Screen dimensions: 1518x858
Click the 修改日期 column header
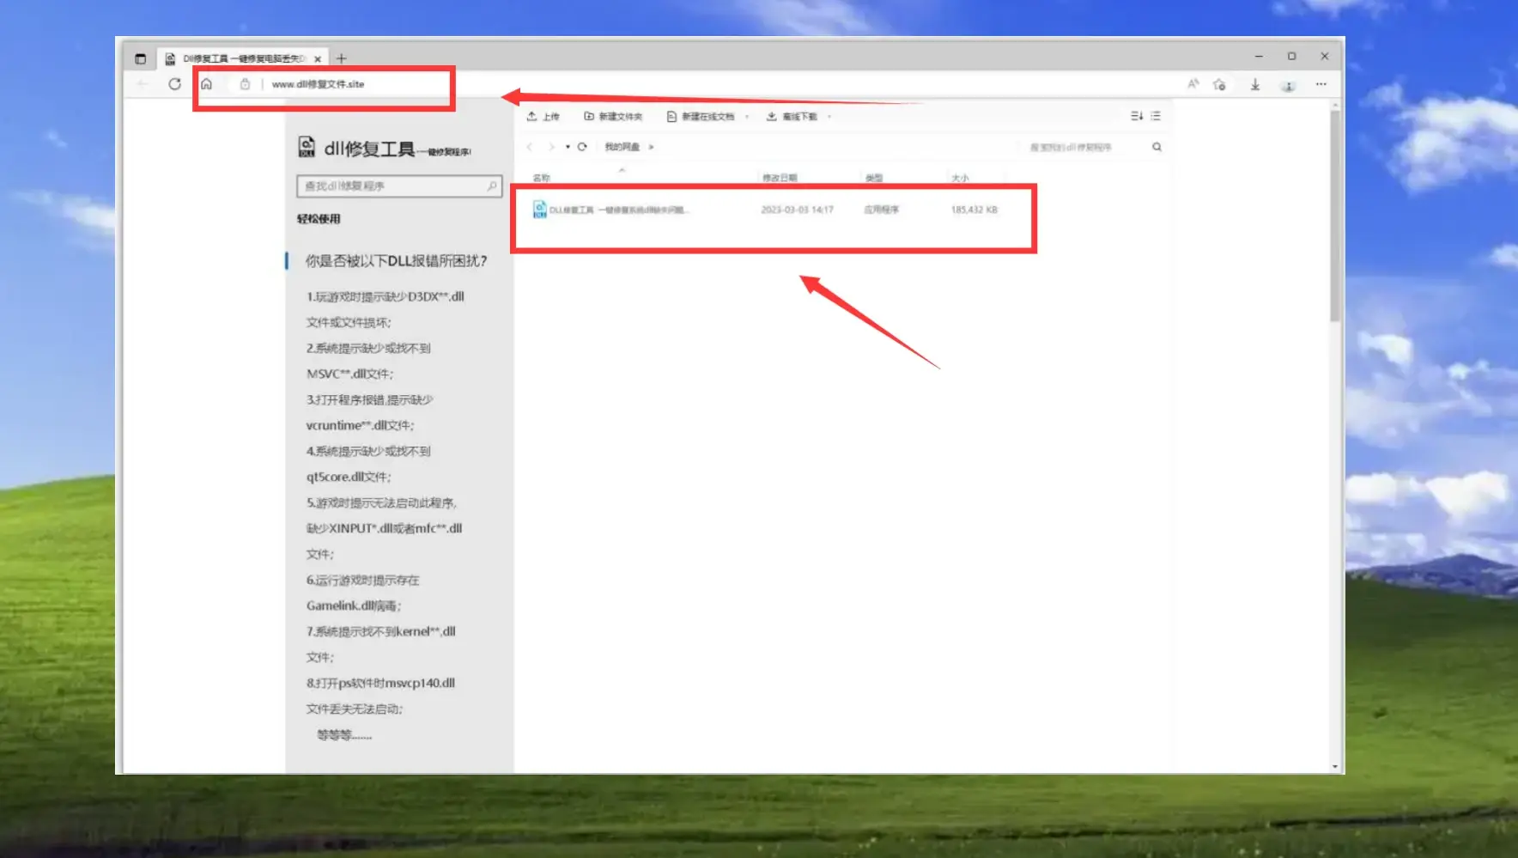click(781, 178)
